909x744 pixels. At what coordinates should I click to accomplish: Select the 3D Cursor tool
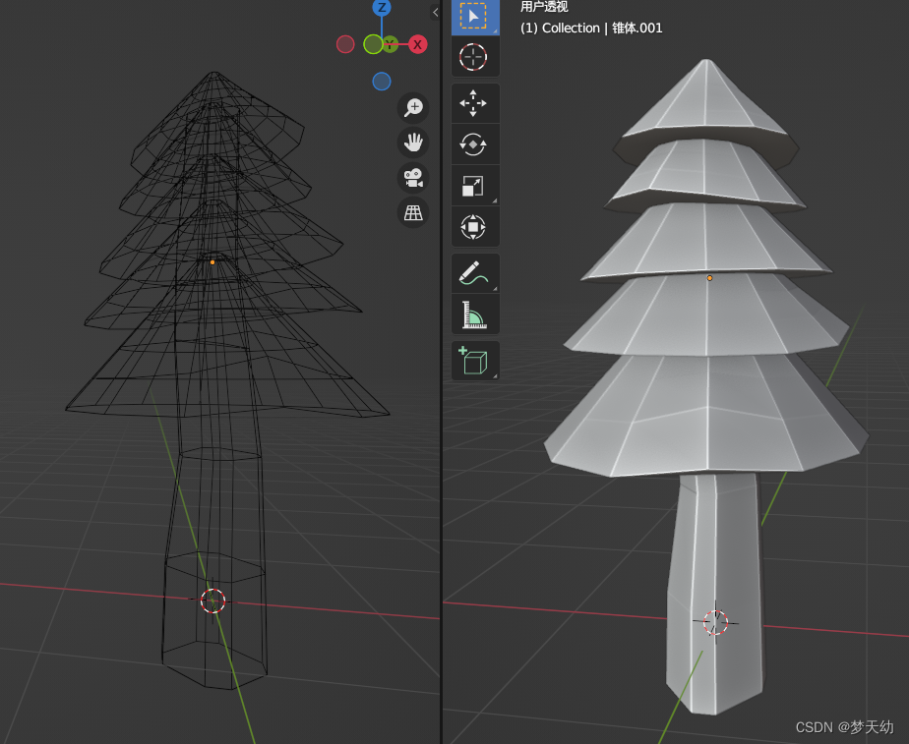475,57
